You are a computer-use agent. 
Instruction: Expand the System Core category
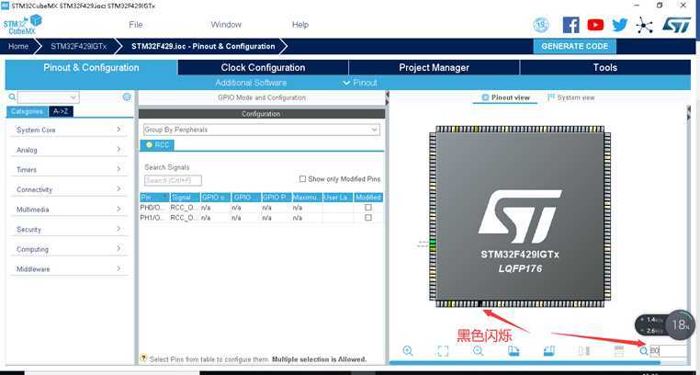pos(69,130)
